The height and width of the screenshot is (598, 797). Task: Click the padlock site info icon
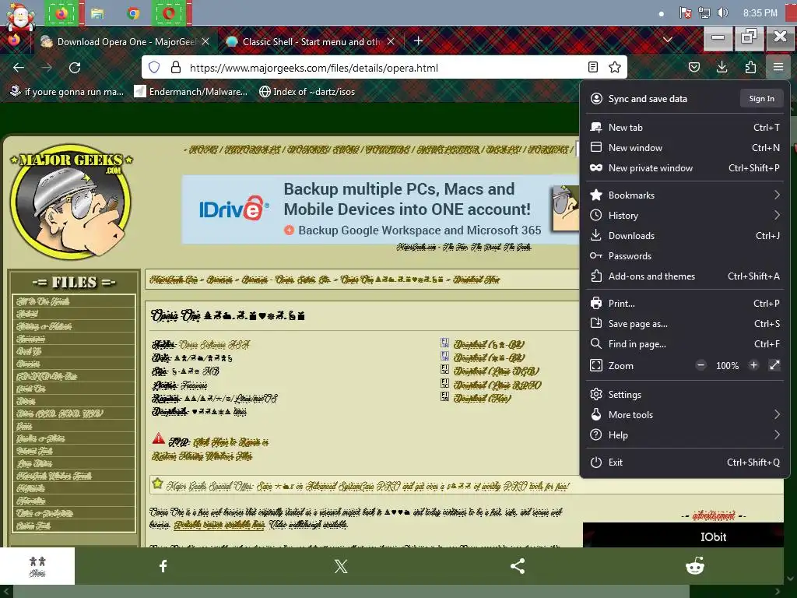pos(176,67)
